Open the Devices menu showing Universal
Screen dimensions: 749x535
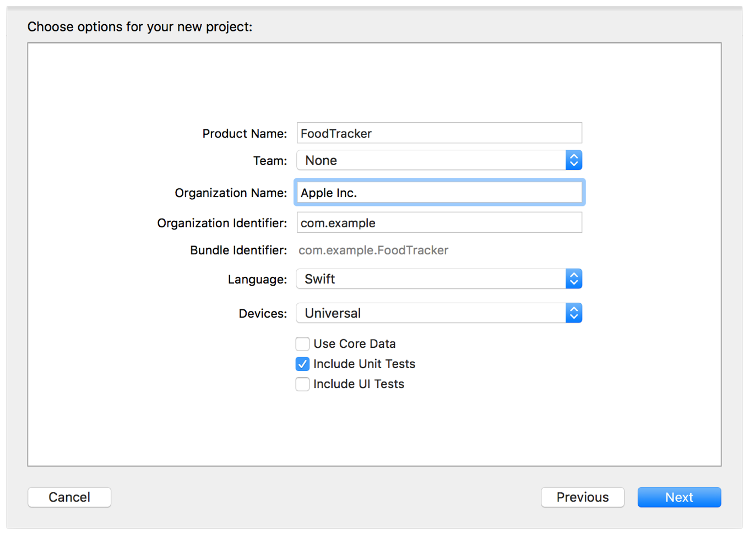(x=431, y=313)
